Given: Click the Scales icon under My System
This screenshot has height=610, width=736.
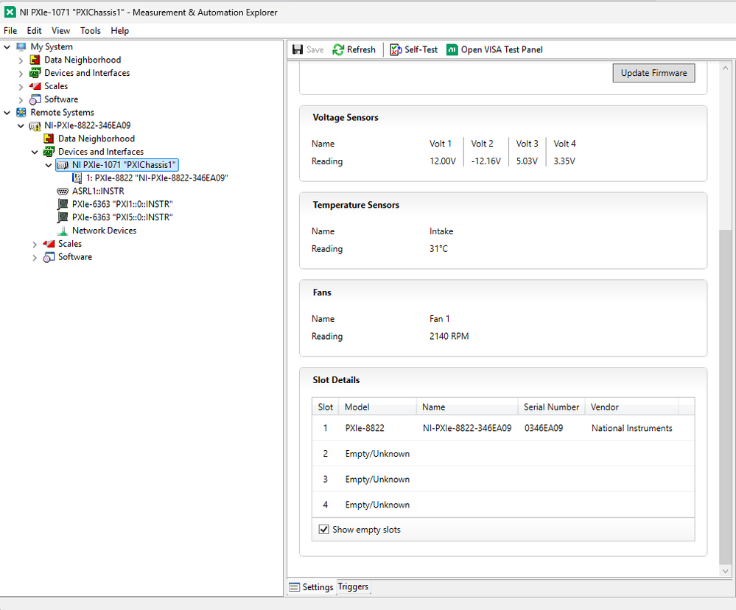Looking at the screenshot, I should pos(35,86).
